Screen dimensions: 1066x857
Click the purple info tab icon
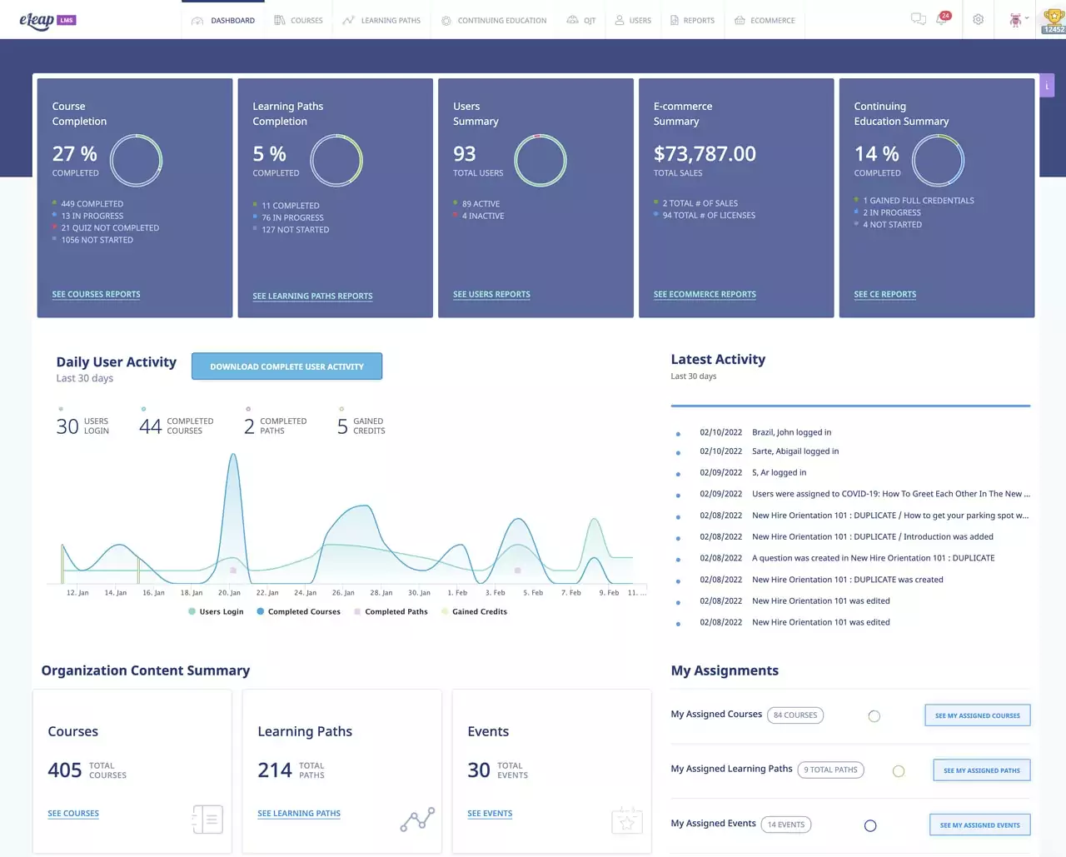[1047, 85]
